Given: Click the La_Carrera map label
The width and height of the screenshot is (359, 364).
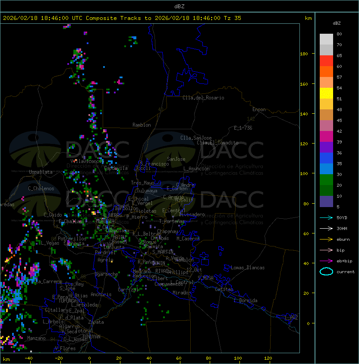Looking at the screenshot, I should tap(48, 281).
